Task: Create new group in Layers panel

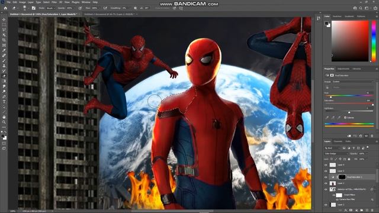Action: point(362,211)
